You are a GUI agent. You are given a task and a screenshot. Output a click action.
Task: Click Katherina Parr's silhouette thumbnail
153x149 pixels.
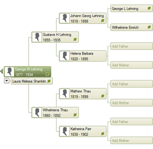click(65, 131)
